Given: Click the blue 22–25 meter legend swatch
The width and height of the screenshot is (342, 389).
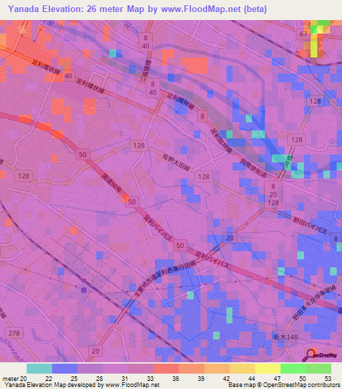Looking at the screenshot, I should tap(65, 368).
